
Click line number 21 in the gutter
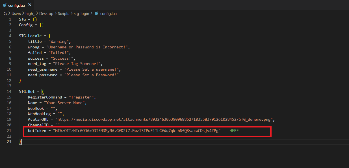click(x=9, y=131)
